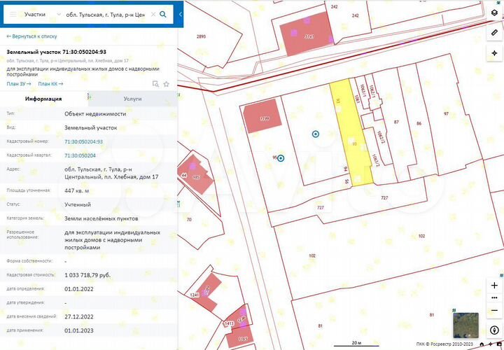
Task: Open cadastral quarter 71:30:050204 link
Action: 80,155
